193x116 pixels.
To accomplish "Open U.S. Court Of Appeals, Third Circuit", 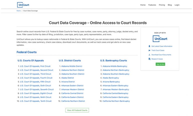I will pyautogui.click(x=36, y=74).
